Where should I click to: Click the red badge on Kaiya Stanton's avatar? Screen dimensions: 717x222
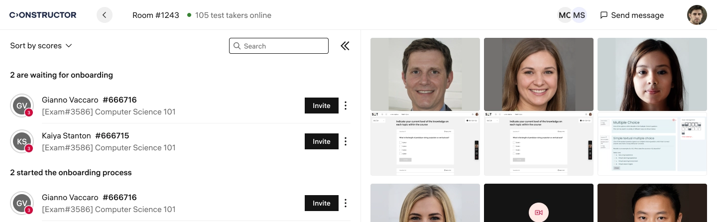tap(29, 148)
